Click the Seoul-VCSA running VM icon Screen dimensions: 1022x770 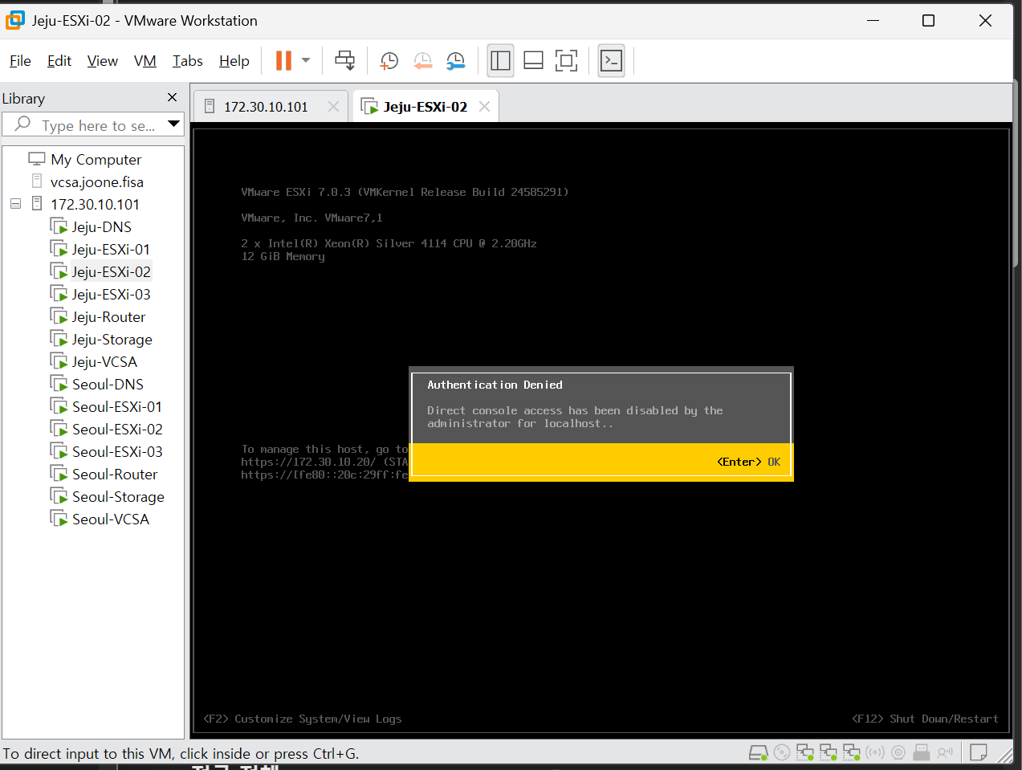point(59,519)
